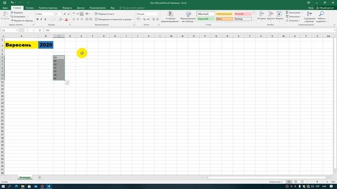Increase font size with the large A
Viewport: 337px width, 189px height.
coord(65,14)
